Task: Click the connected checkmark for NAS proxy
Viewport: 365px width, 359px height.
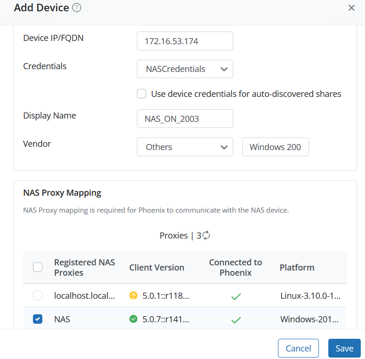Action: point(236,319)
